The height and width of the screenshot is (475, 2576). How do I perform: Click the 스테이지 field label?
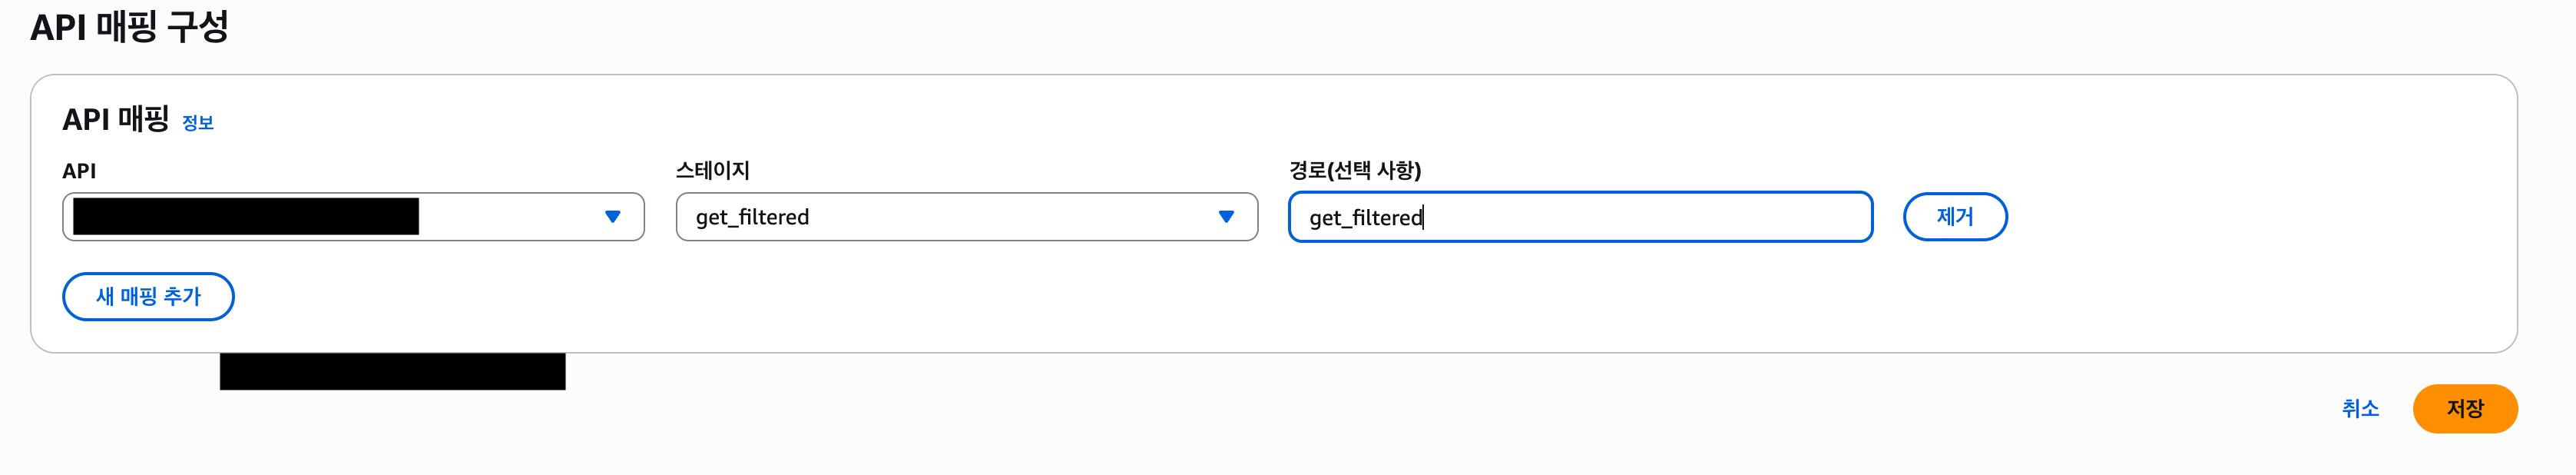click(712, 171)
